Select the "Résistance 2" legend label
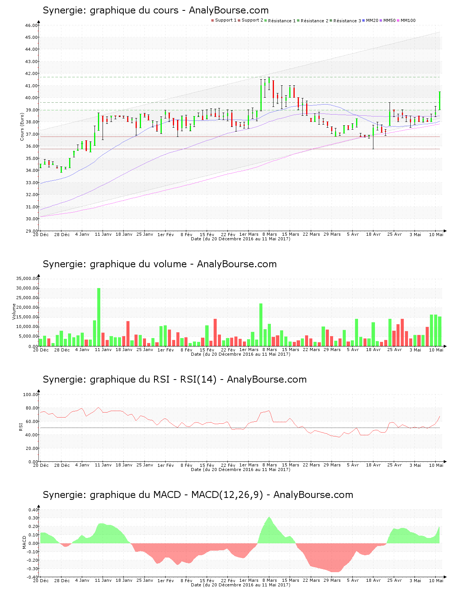Screen dimensions: 461x596 315,21
